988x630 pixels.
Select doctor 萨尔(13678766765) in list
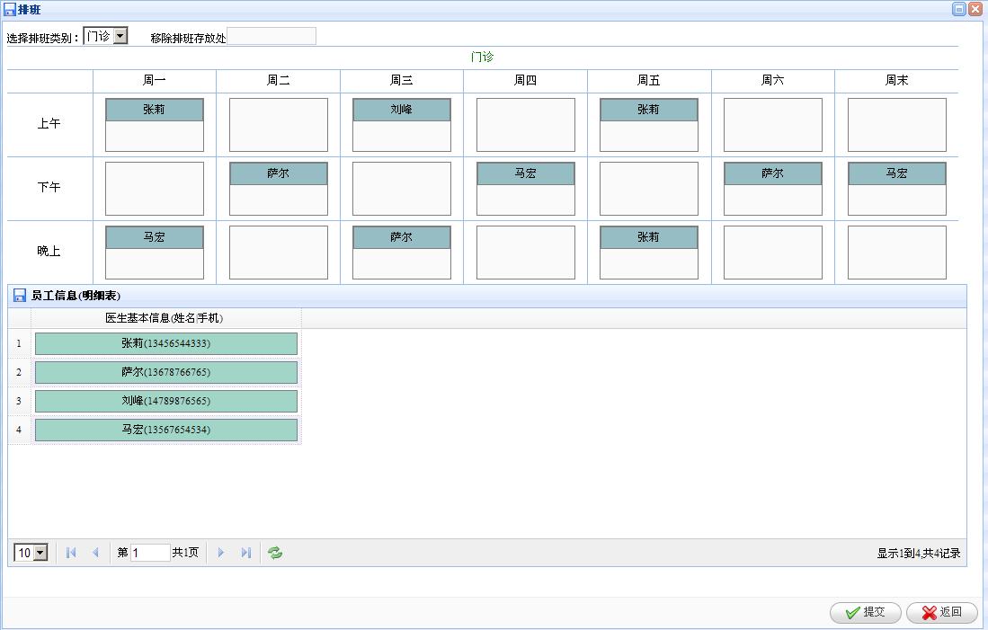pos(165,372)
